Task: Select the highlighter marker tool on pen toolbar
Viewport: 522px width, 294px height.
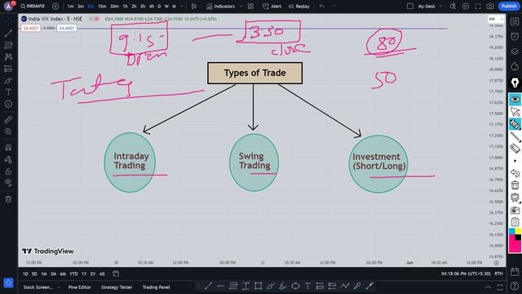Action: click(515, 124)
